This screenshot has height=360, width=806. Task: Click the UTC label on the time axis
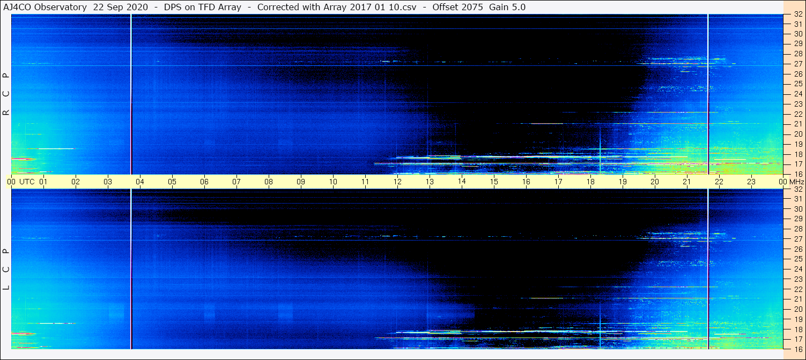27,182
